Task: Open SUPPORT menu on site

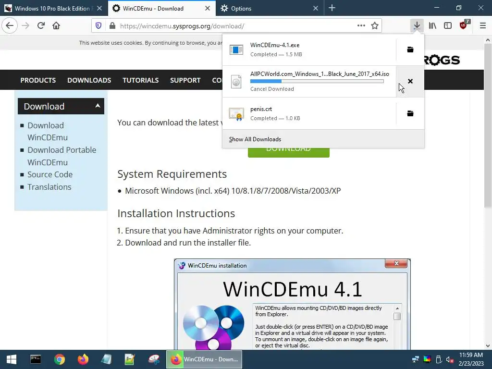Action: tap(185, 80)
